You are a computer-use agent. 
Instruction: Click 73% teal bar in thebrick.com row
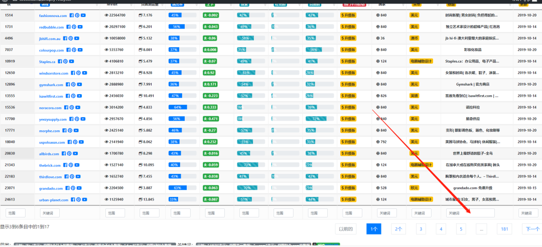(x=247, y=165)
